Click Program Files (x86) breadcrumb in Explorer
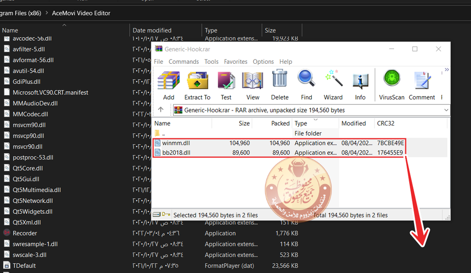 tap(20, 13)
